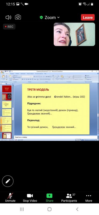
Task: Open the Главная ribbon tab in PowerPoint
Action: pyautogui.click(x=7, y=74)
